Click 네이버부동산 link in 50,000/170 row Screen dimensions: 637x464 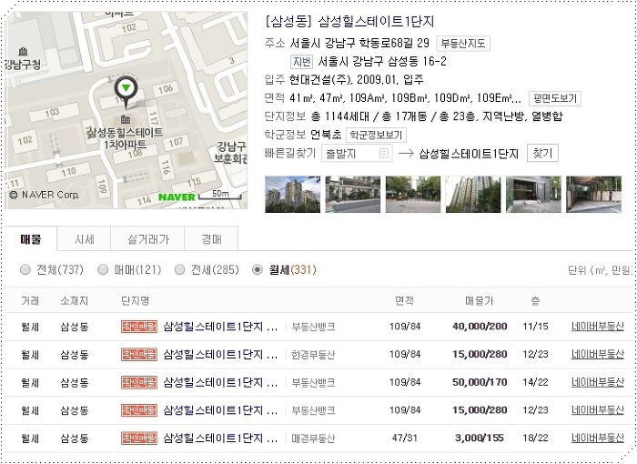[x=597, y=382]
